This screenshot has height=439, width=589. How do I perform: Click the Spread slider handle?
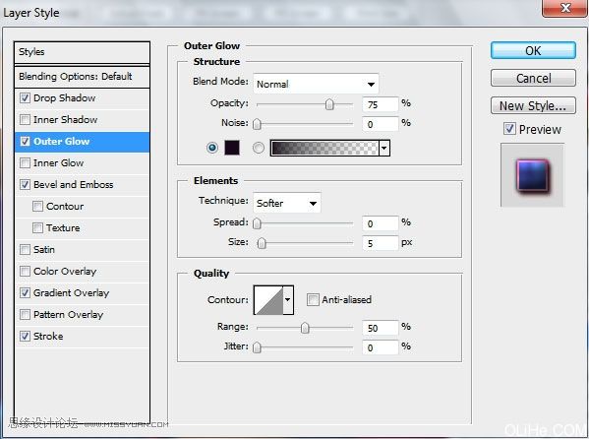[x=257, y=223]
